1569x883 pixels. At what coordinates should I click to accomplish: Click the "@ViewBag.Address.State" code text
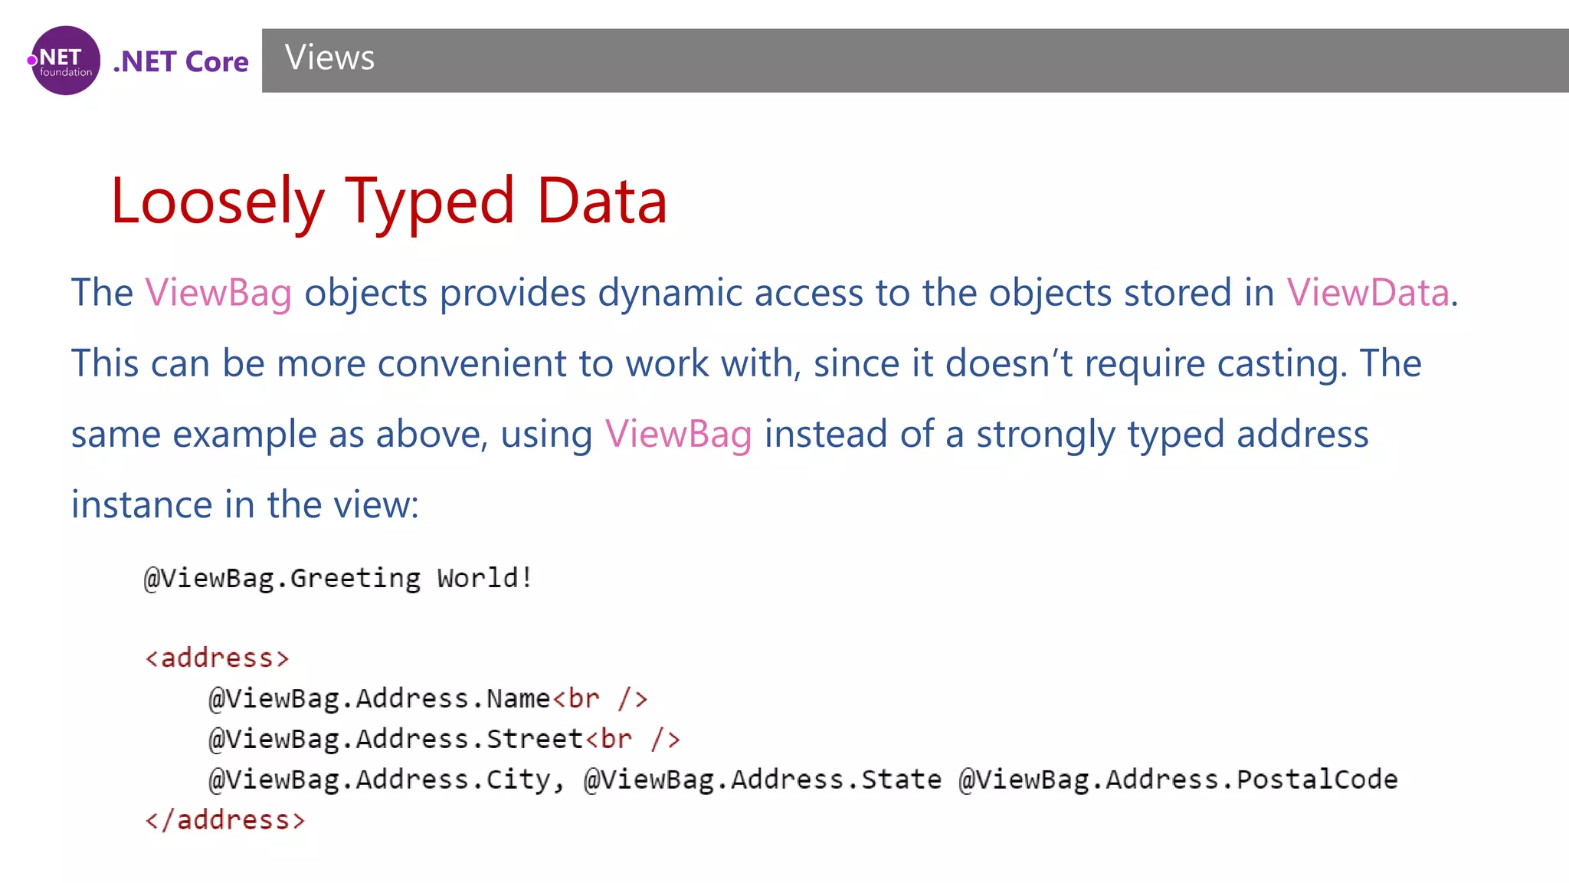(x=762, y=780)
